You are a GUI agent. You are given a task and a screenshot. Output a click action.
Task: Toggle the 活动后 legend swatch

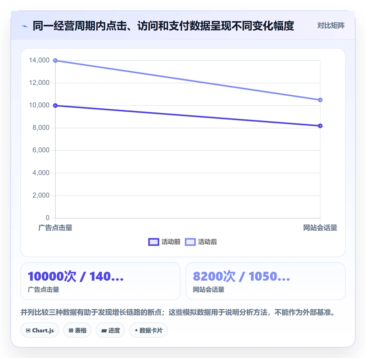190,242
